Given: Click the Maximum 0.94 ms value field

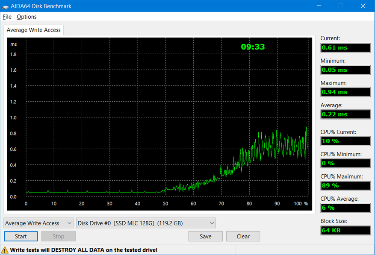Looking at the screenshot, I should pos(345,92).
